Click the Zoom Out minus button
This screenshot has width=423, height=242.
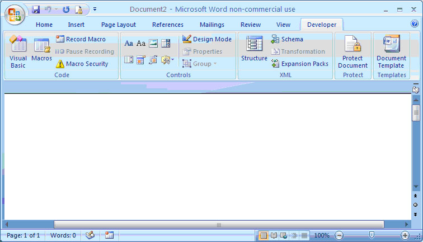pos(339,235)
